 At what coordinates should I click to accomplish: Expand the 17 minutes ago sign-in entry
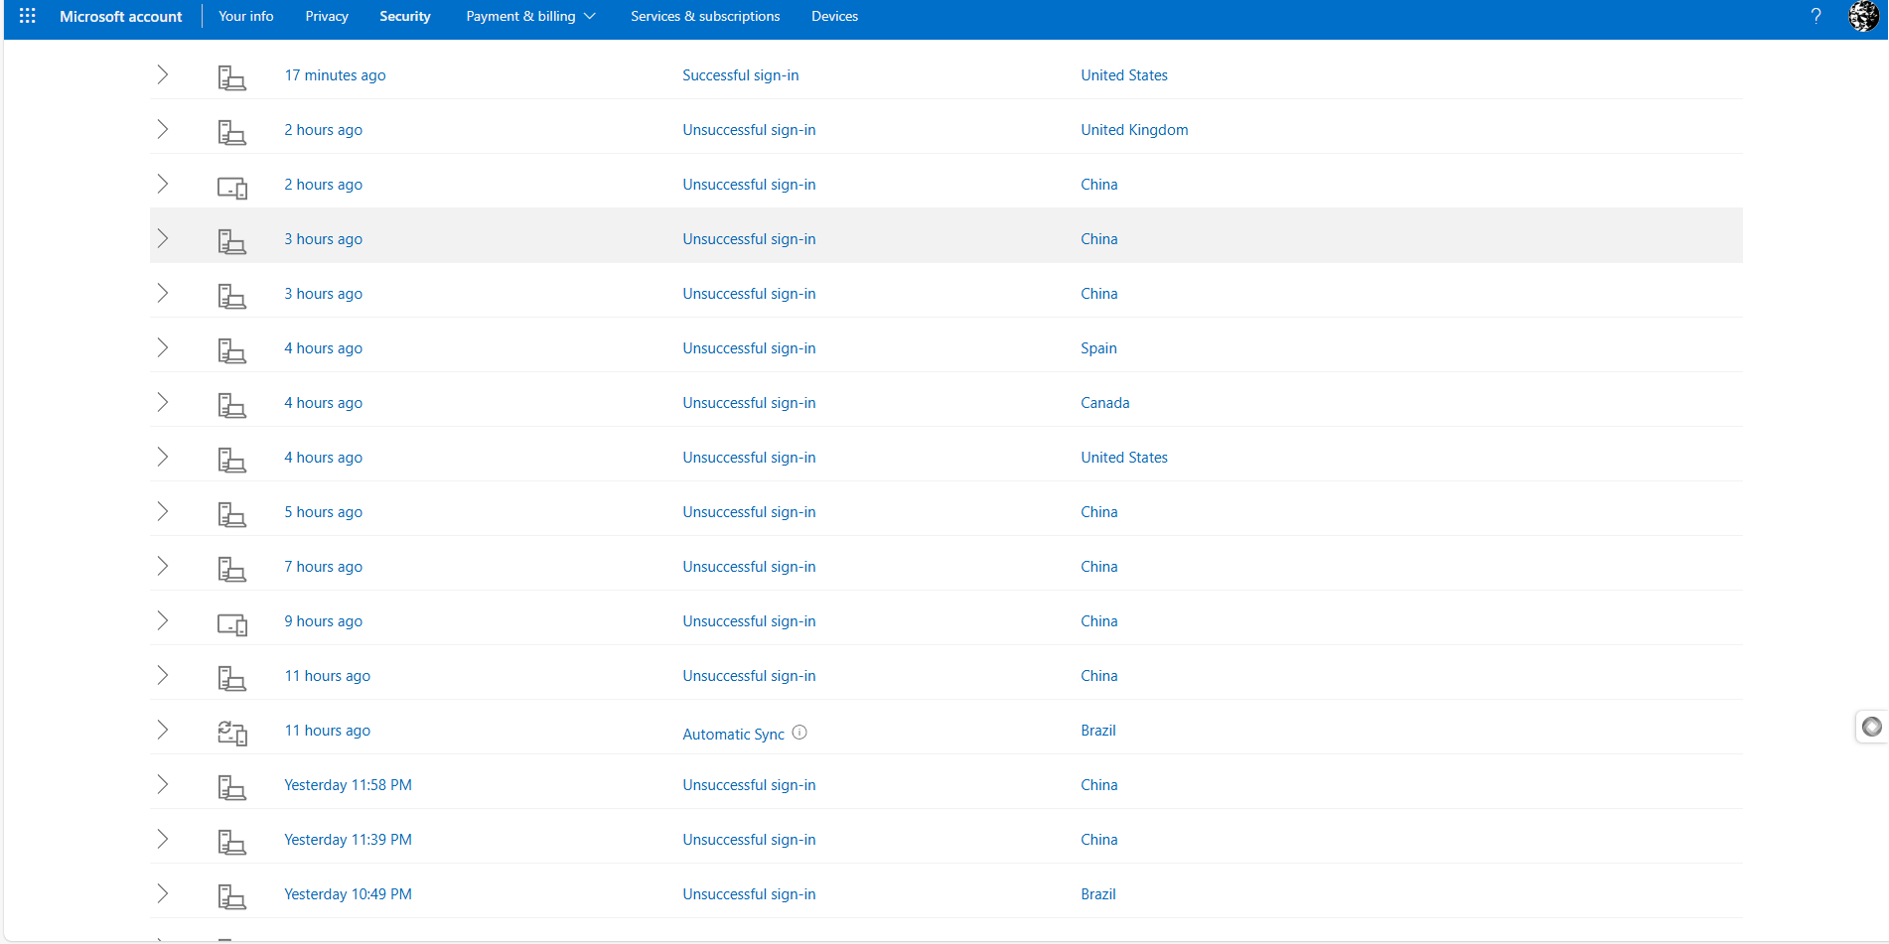coord(163,74)
